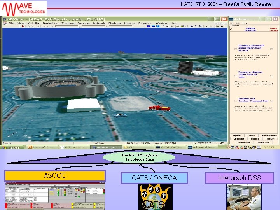Check left box for situation report request
The height and width of the screenshot is (210, 280).
click(x=236, y=75)
